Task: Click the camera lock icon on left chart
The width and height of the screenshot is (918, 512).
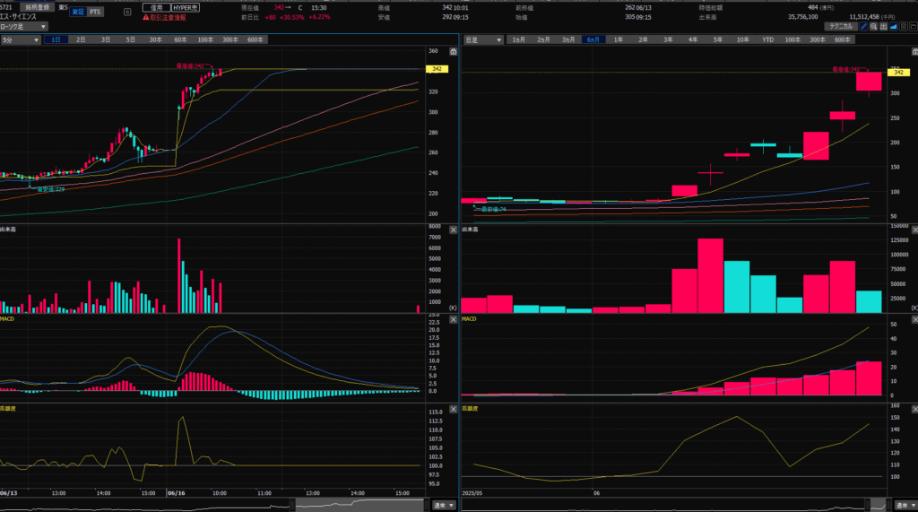Action: point(453,51)
